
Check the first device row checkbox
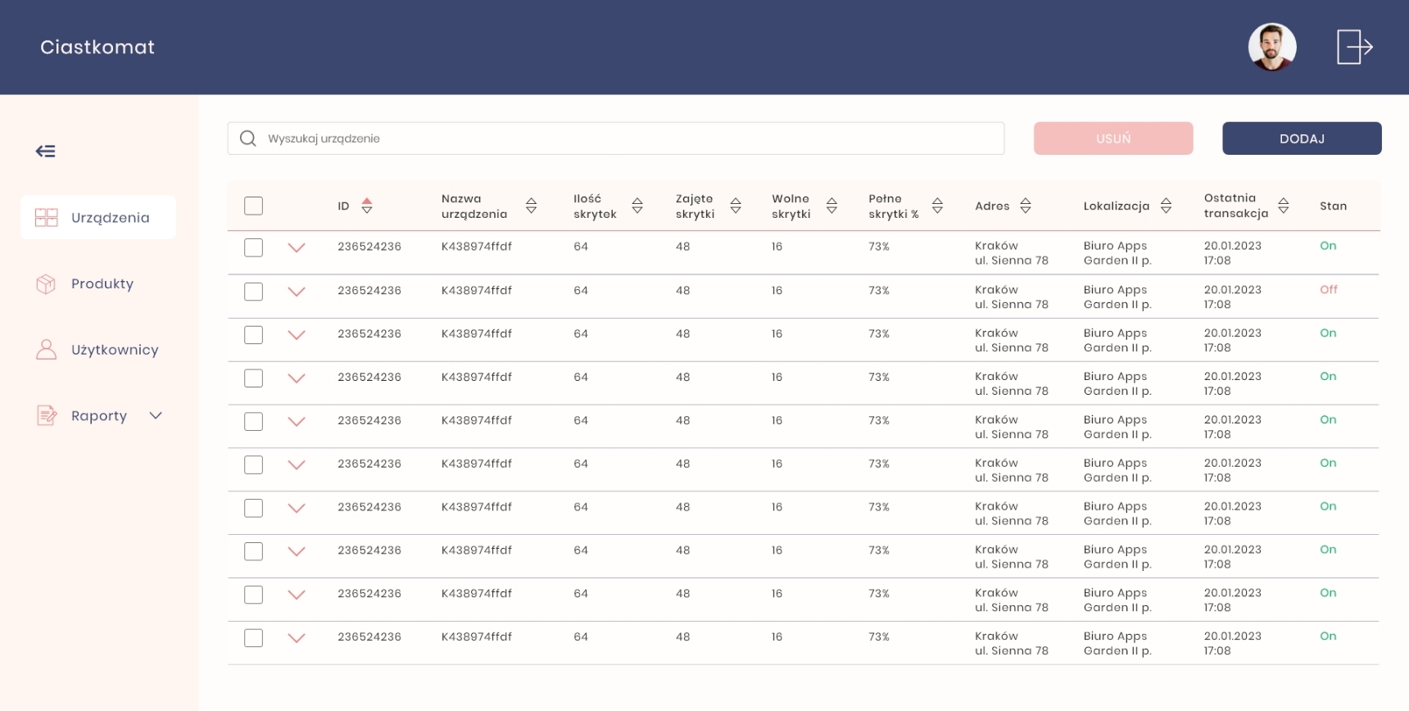coord(254,247)
